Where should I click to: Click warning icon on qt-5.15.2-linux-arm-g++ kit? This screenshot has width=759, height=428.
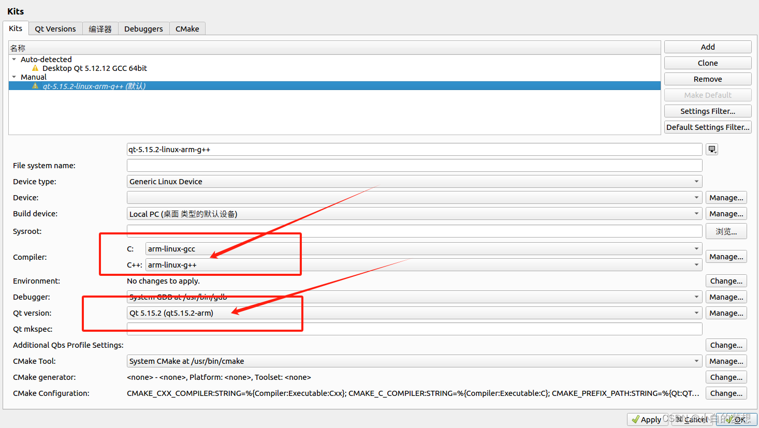[x=35, y=85]
